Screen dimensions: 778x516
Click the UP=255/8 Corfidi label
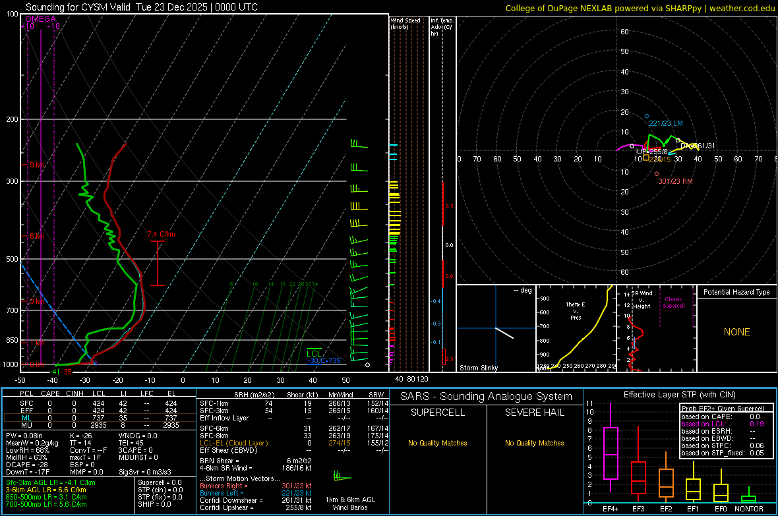(x=652, y=152)
